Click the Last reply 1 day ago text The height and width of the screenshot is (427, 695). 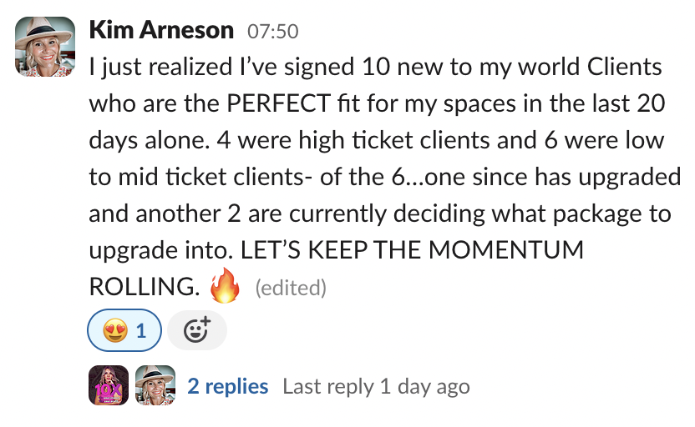click(376, 386)
